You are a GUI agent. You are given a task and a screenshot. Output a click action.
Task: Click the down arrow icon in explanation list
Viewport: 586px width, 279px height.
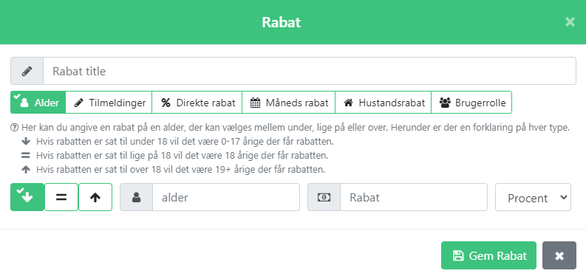point(26,142)
